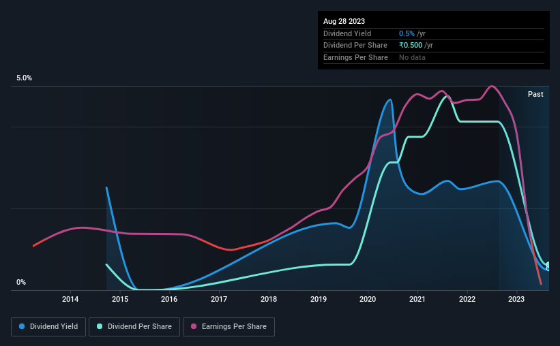Click the blue Dividend Yield legend dot
560x346 pixels.
click(22, 326)
